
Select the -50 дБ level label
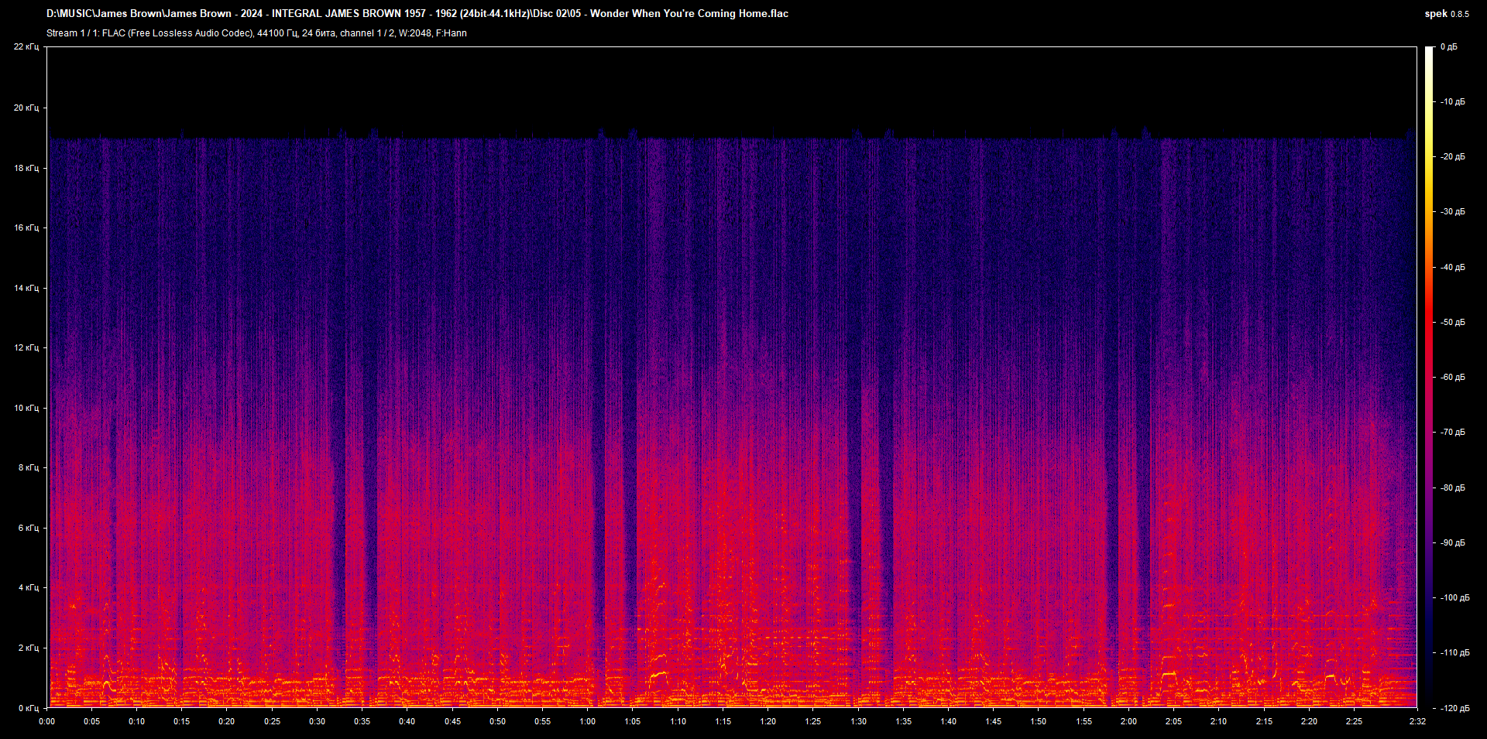pos(1452,322)
